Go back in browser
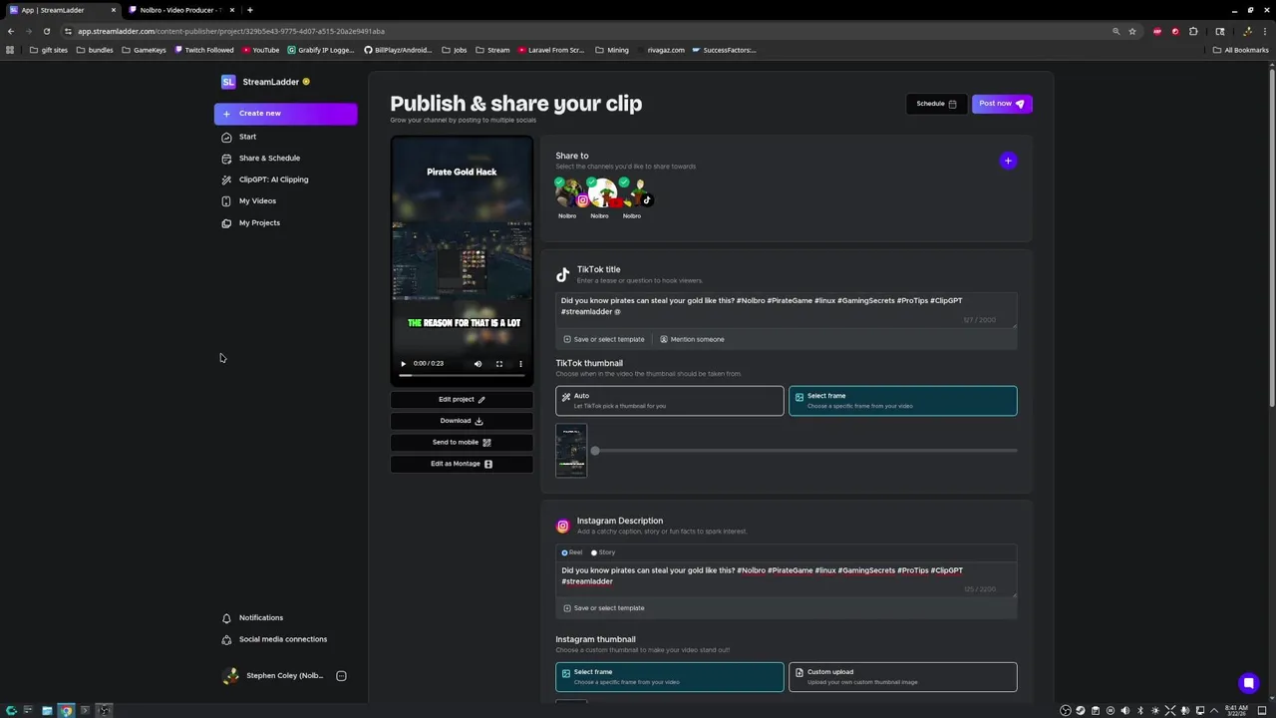The width and height of the screenshot is (1276, 718). [11, 31]
